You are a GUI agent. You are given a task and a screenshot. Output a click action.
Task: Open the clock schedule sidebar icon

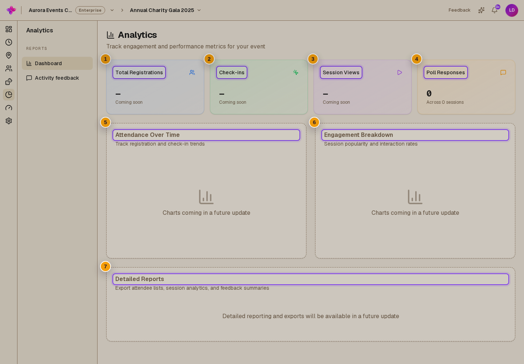[x=9, y=42]
